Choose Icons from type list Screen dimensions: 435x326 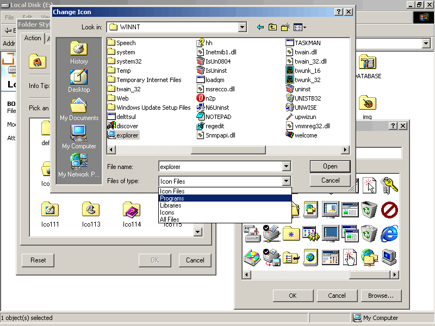(225, 212)
